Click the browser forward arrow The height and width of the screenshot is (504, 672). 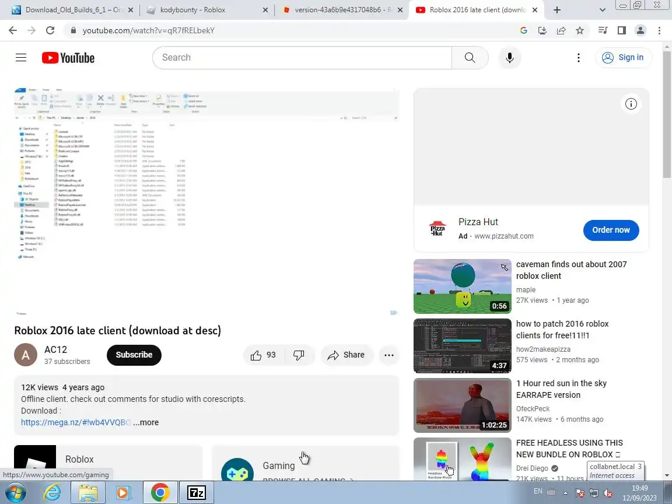click(x=32, y=30)
